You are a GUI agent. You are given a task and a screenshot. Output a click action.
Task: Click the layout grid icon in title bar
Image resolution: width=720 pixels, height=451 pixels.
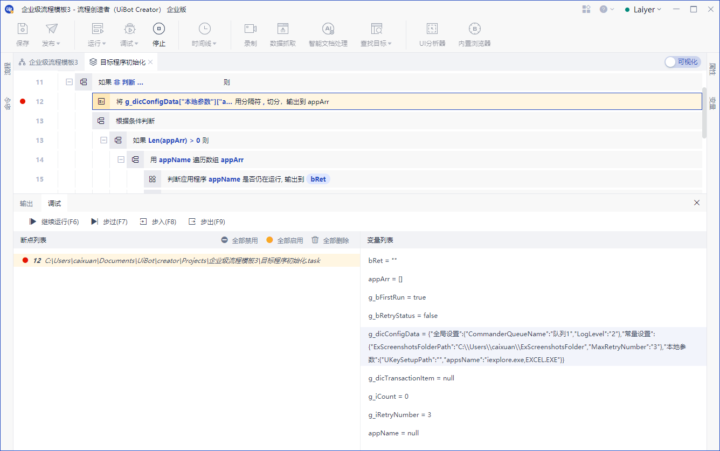coord(586,9)
